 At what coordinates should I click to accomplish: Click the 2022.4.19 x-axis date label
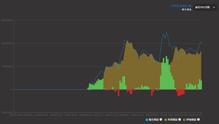[16, 115]
